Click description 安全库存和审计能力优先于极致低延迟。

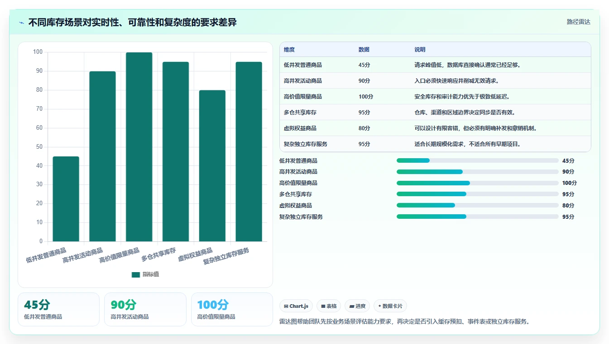[x=463, y=97]
